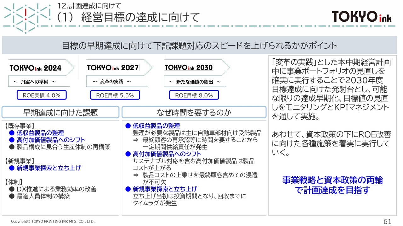Click '製品コストの上乗せを最終顧客含めての浸透' line
The height and width of the screenshot is (226, 403).
click(200, 175)
